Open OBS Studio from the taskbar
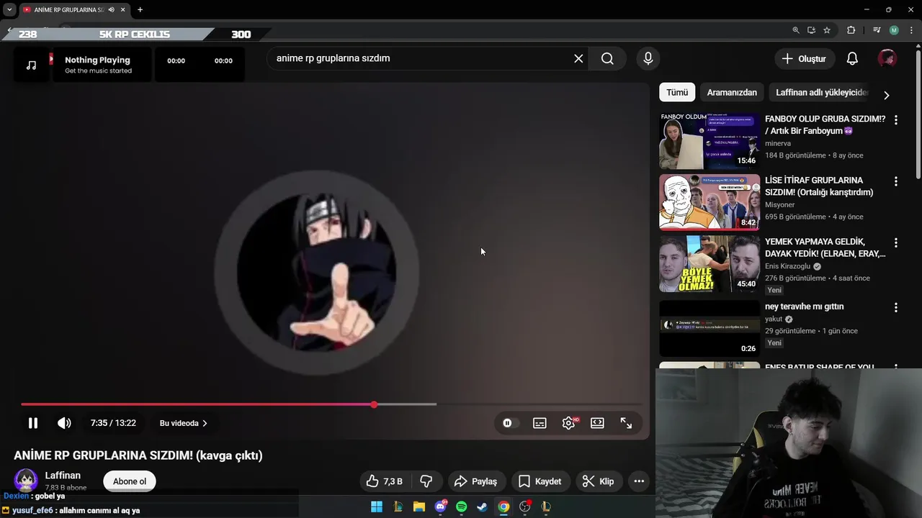 pyautogui.click(x=525, y=507)
